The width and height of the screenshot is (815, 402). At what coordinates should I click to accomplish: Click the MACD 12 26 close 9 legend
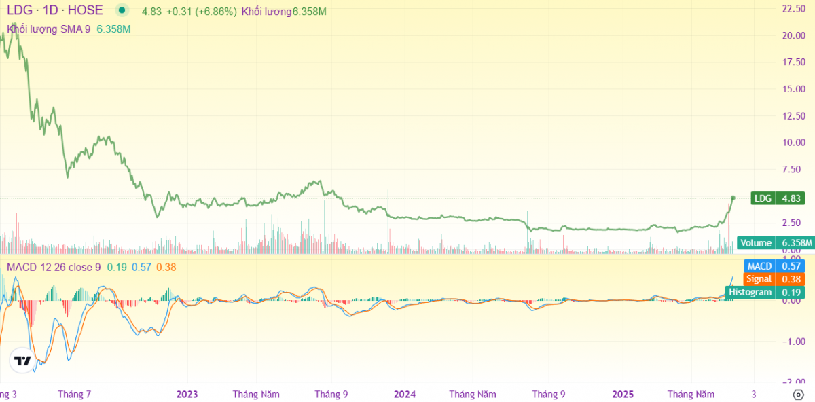(54, 267)
